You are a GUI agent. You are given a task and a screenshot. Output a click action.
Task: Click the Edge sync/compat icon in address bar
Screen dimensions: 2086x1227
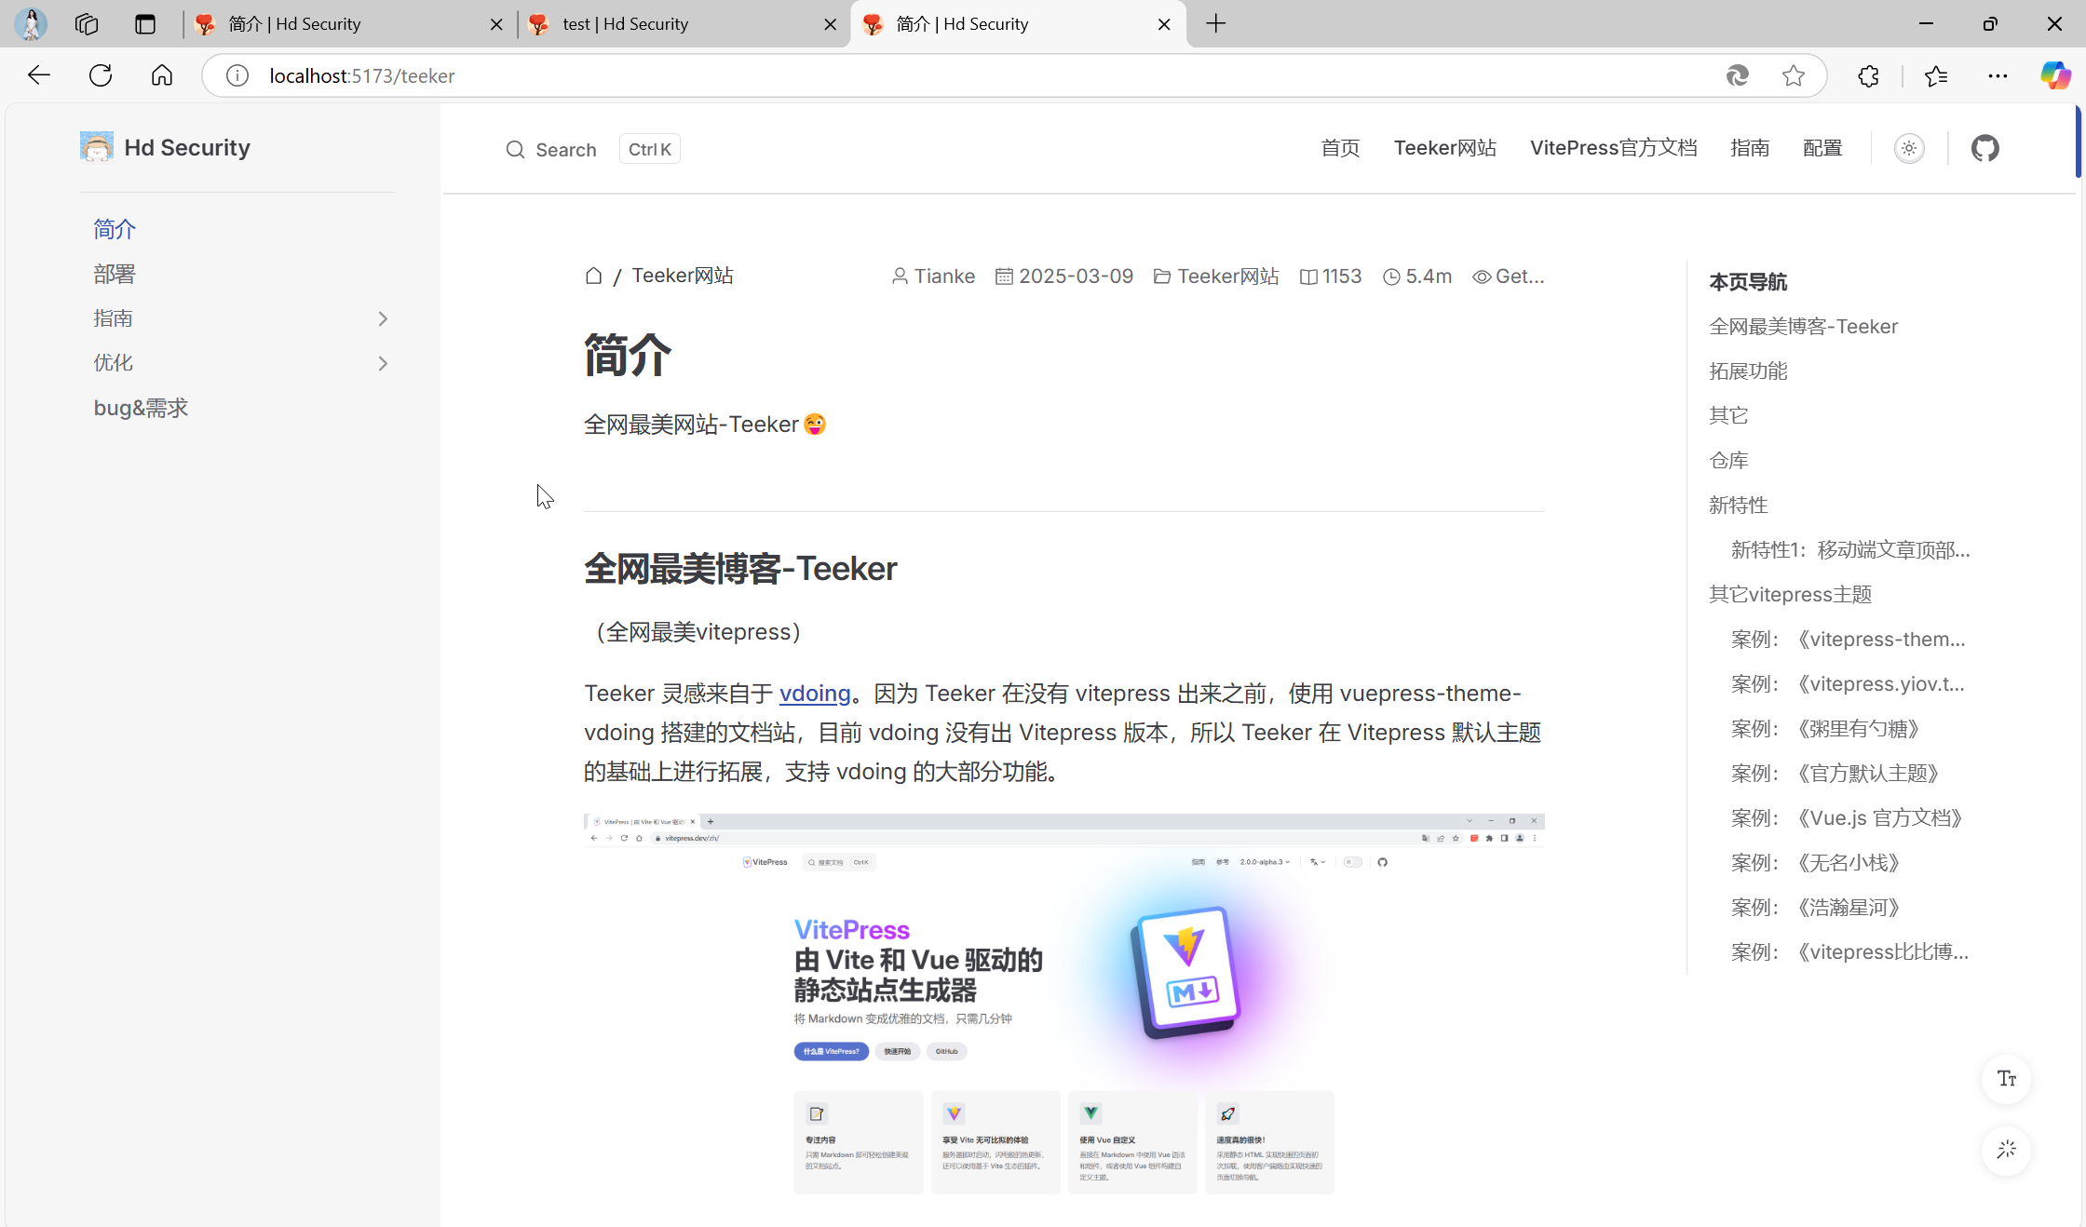pyautogui.click(x=1737, y=75)
